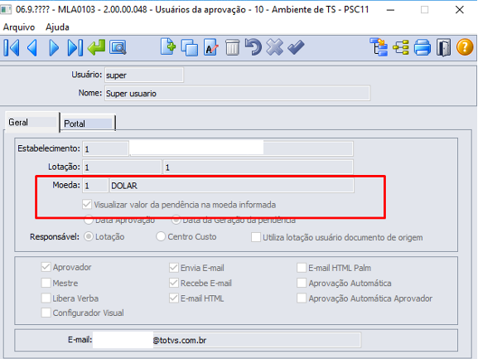Enable the Configurador Visual checkbox
Screen dimensions: 478x359
click(46, 313)
